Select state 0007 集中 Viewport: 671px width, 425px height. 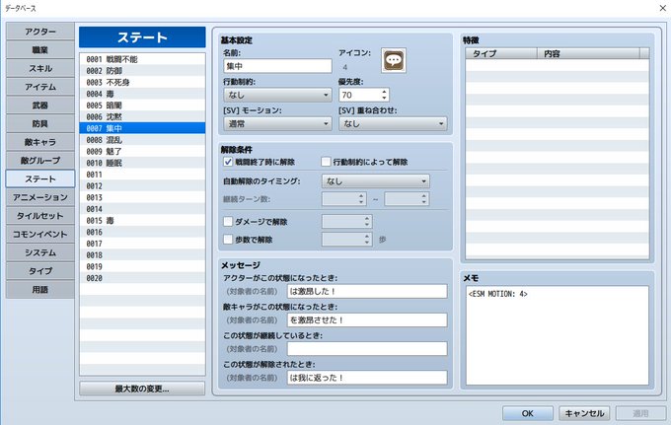tap(142, 128)
